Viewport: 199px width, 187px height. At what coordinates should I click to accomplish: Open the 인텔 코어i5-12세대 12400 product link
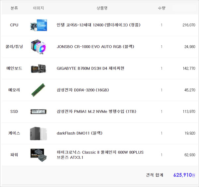[x=99, y=25]
